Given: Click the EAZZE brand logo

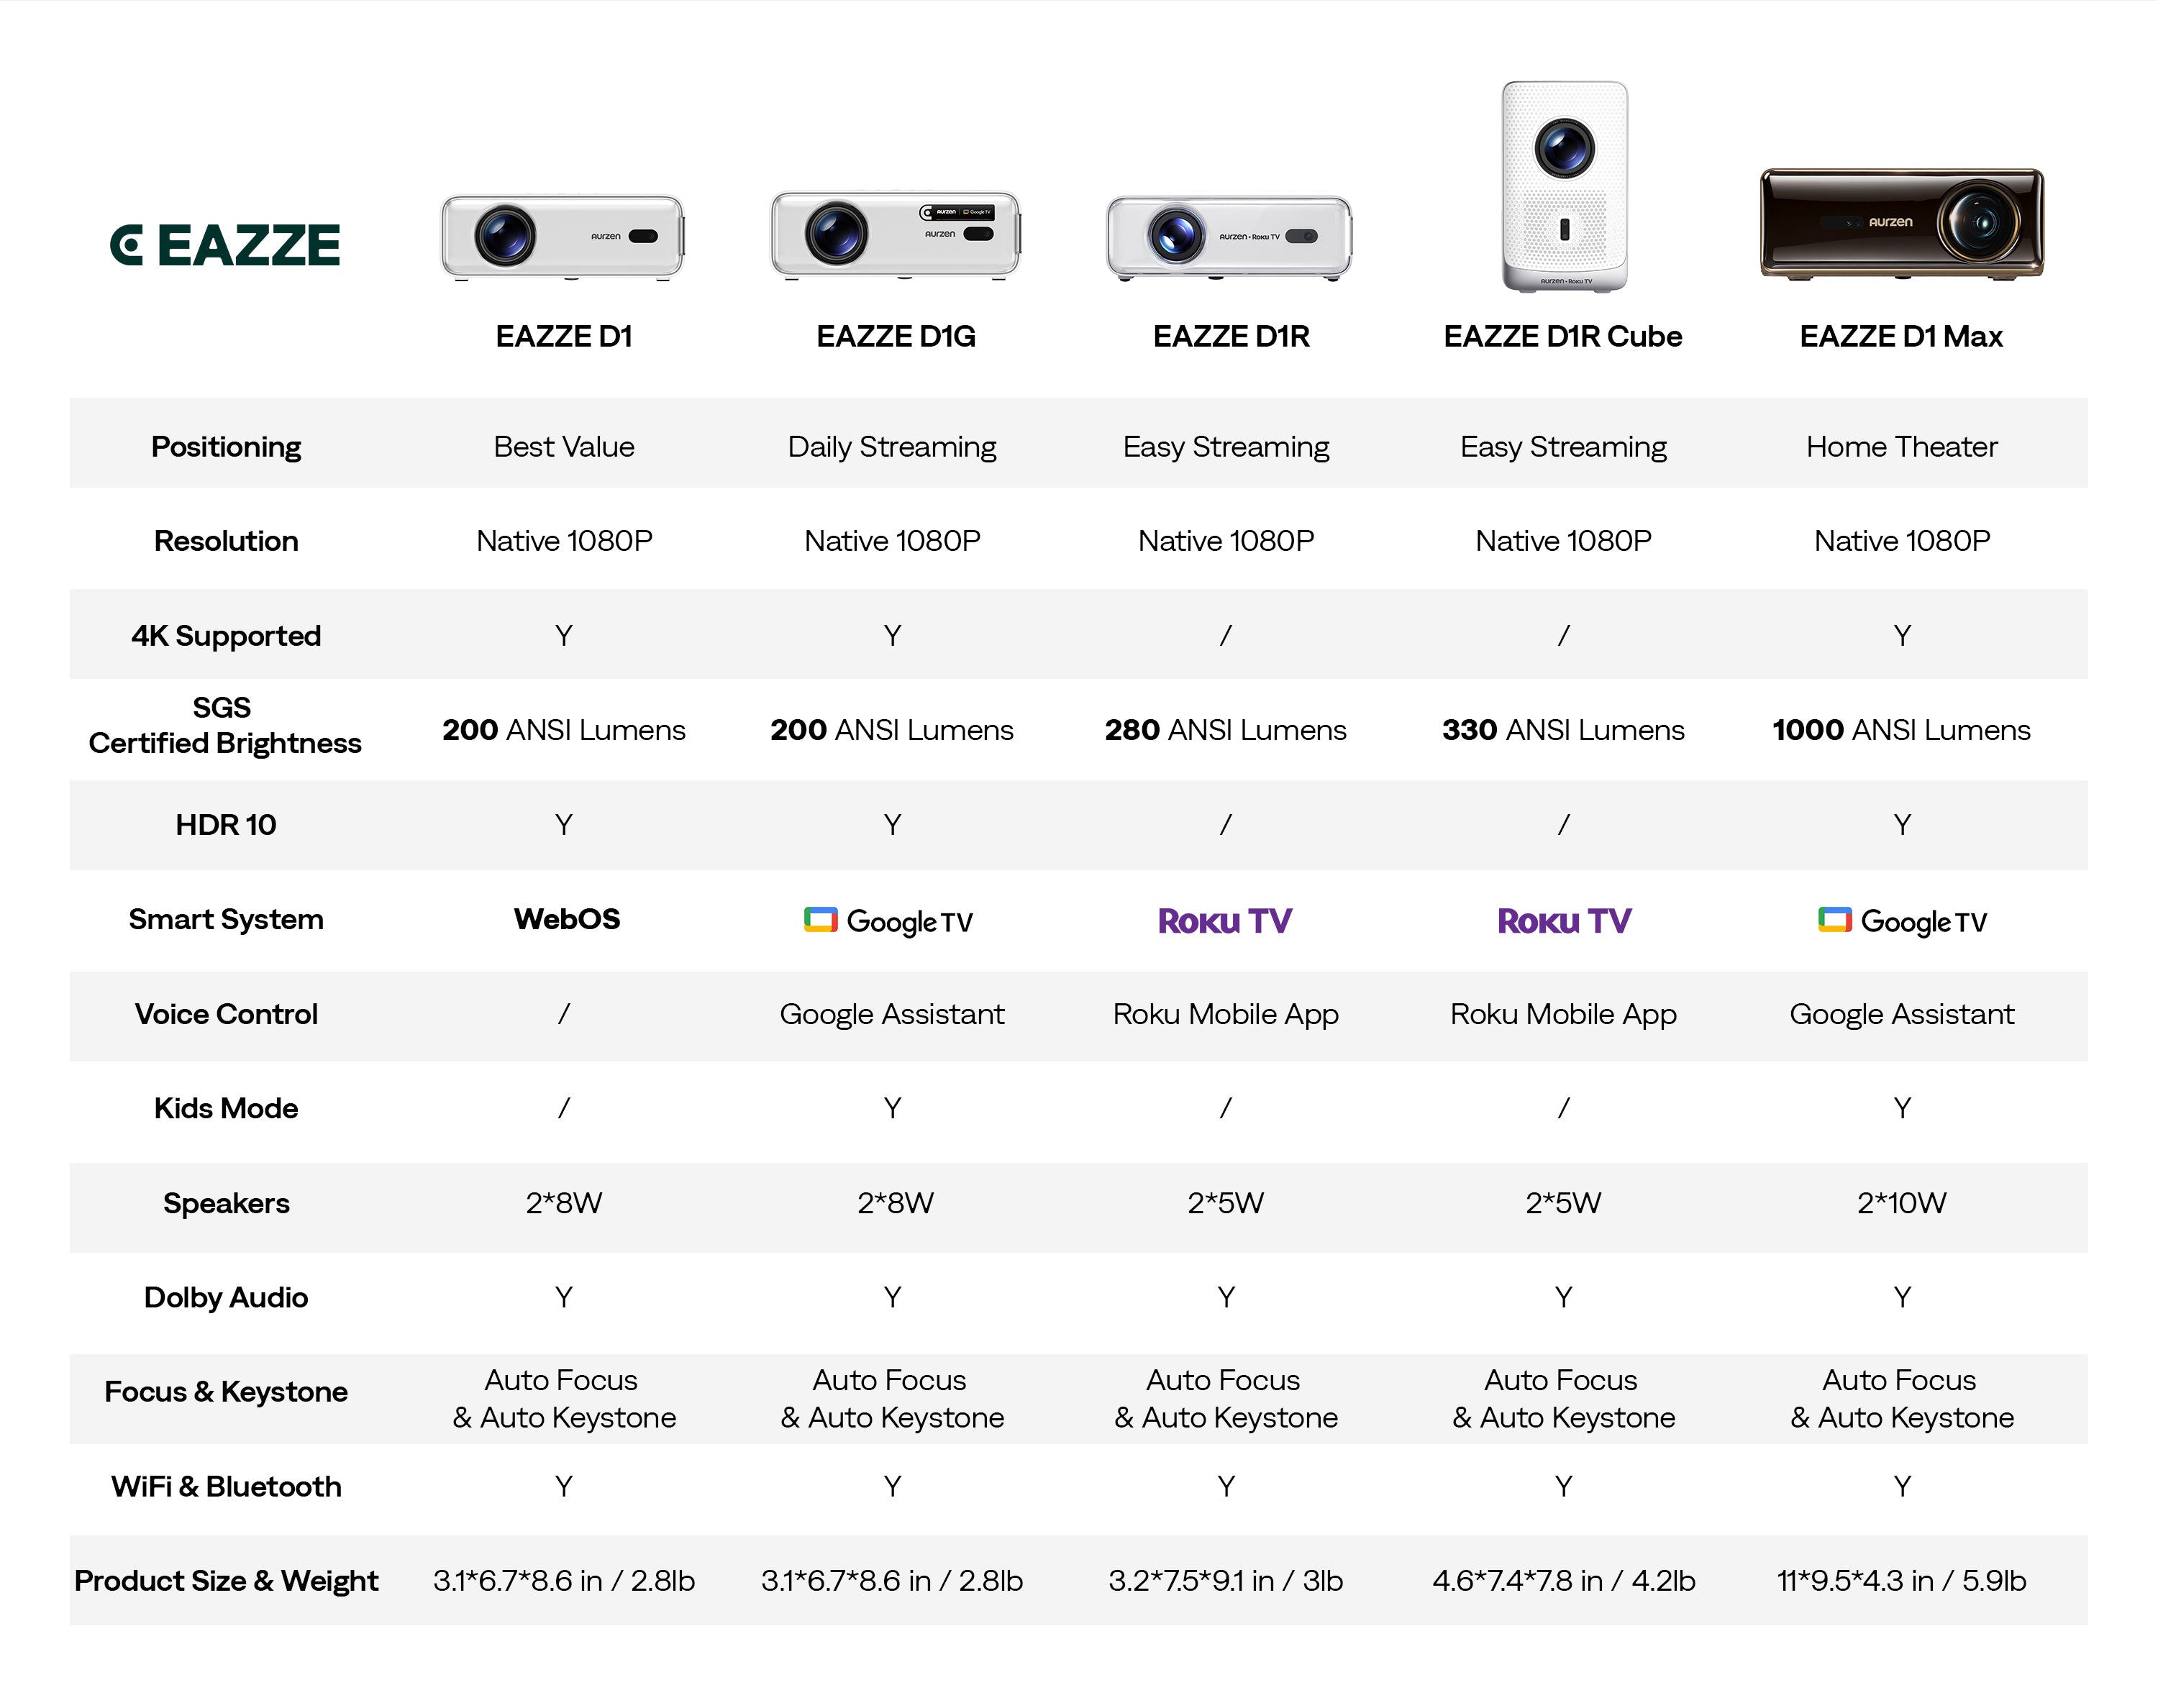Looking at the screenshot, I should pos(225,245).
